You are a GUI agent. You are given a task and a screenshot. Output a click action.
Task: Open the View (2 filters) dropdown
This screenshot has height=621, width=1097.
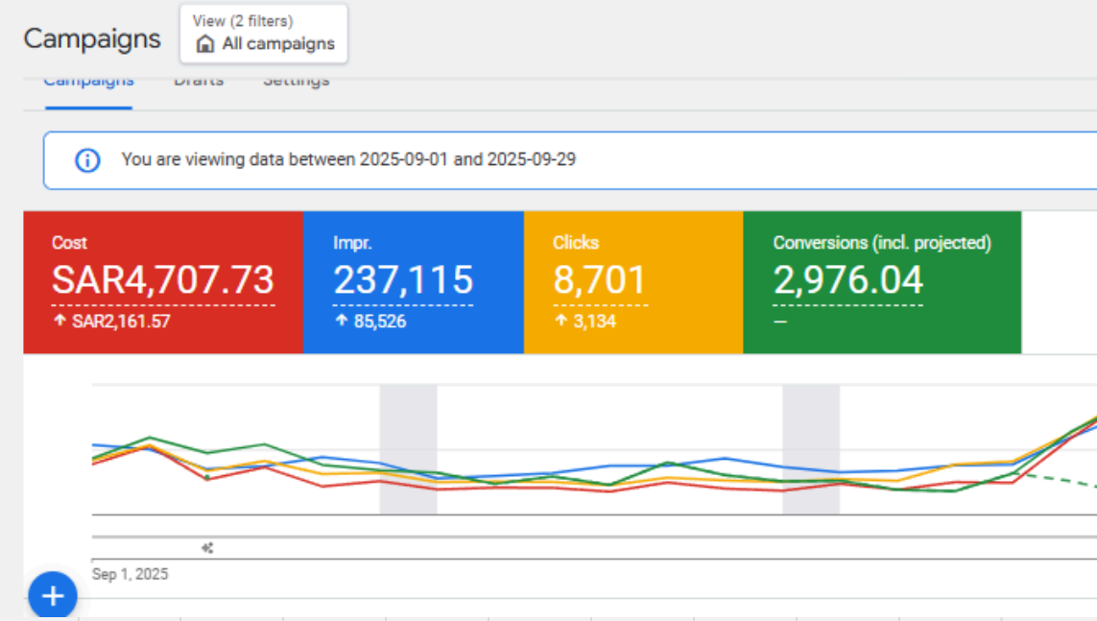click(264, 34)
